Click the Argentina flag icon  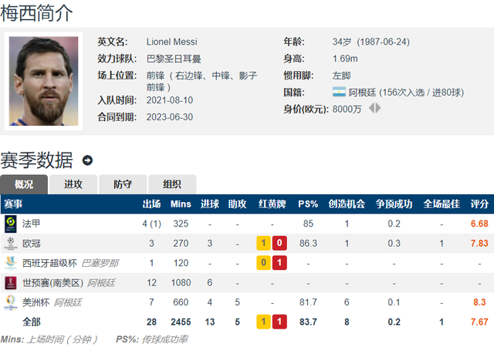pyautogui.click(x=339, y=92)
